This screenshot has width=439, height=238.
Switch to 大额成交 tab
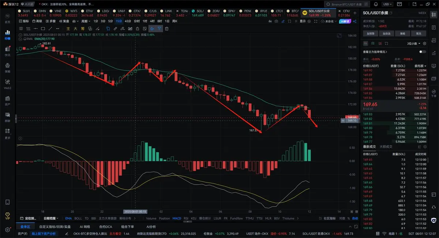point(386,146)
